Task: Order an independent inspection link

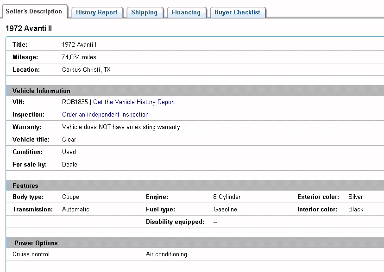Action: [105, 114]
